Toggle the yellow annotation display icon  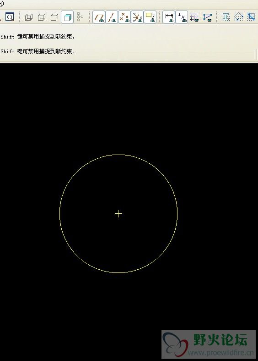pos(150,17)
